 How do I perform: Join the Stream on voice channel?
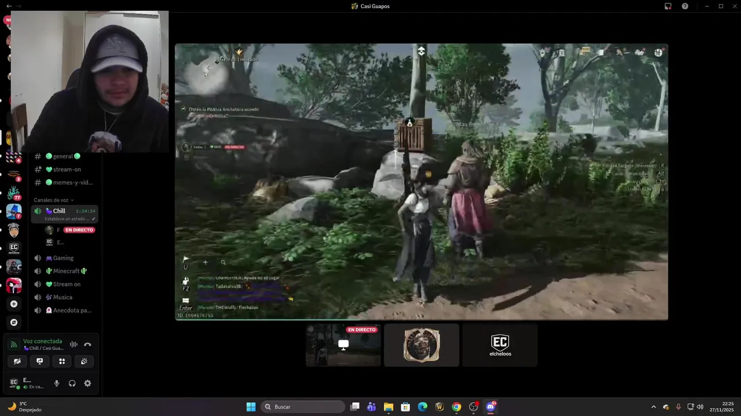(x=64, y=284)
